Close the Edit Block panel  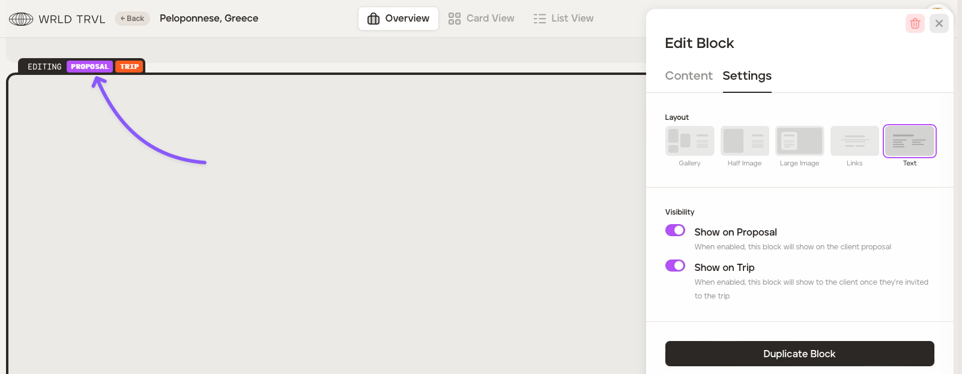coord(939,23)
